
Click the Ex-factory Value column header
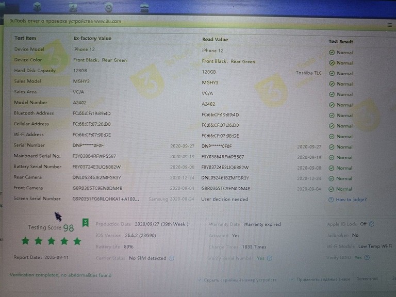pyautogui.click(x=92, y=38)
